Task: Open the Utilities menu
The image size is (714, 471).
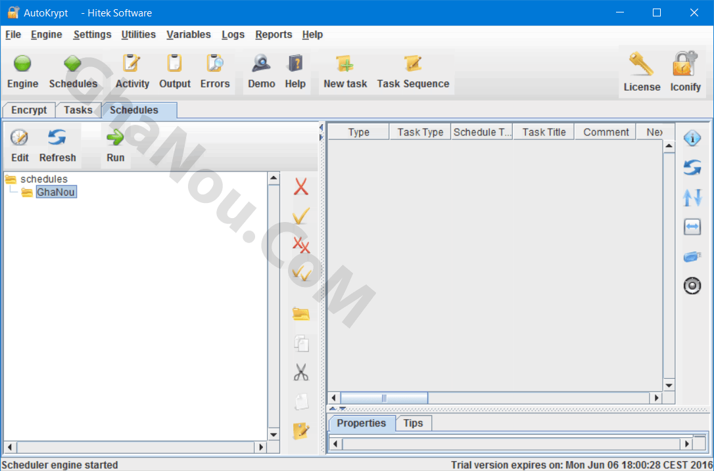Action: (x=139, y=35)
